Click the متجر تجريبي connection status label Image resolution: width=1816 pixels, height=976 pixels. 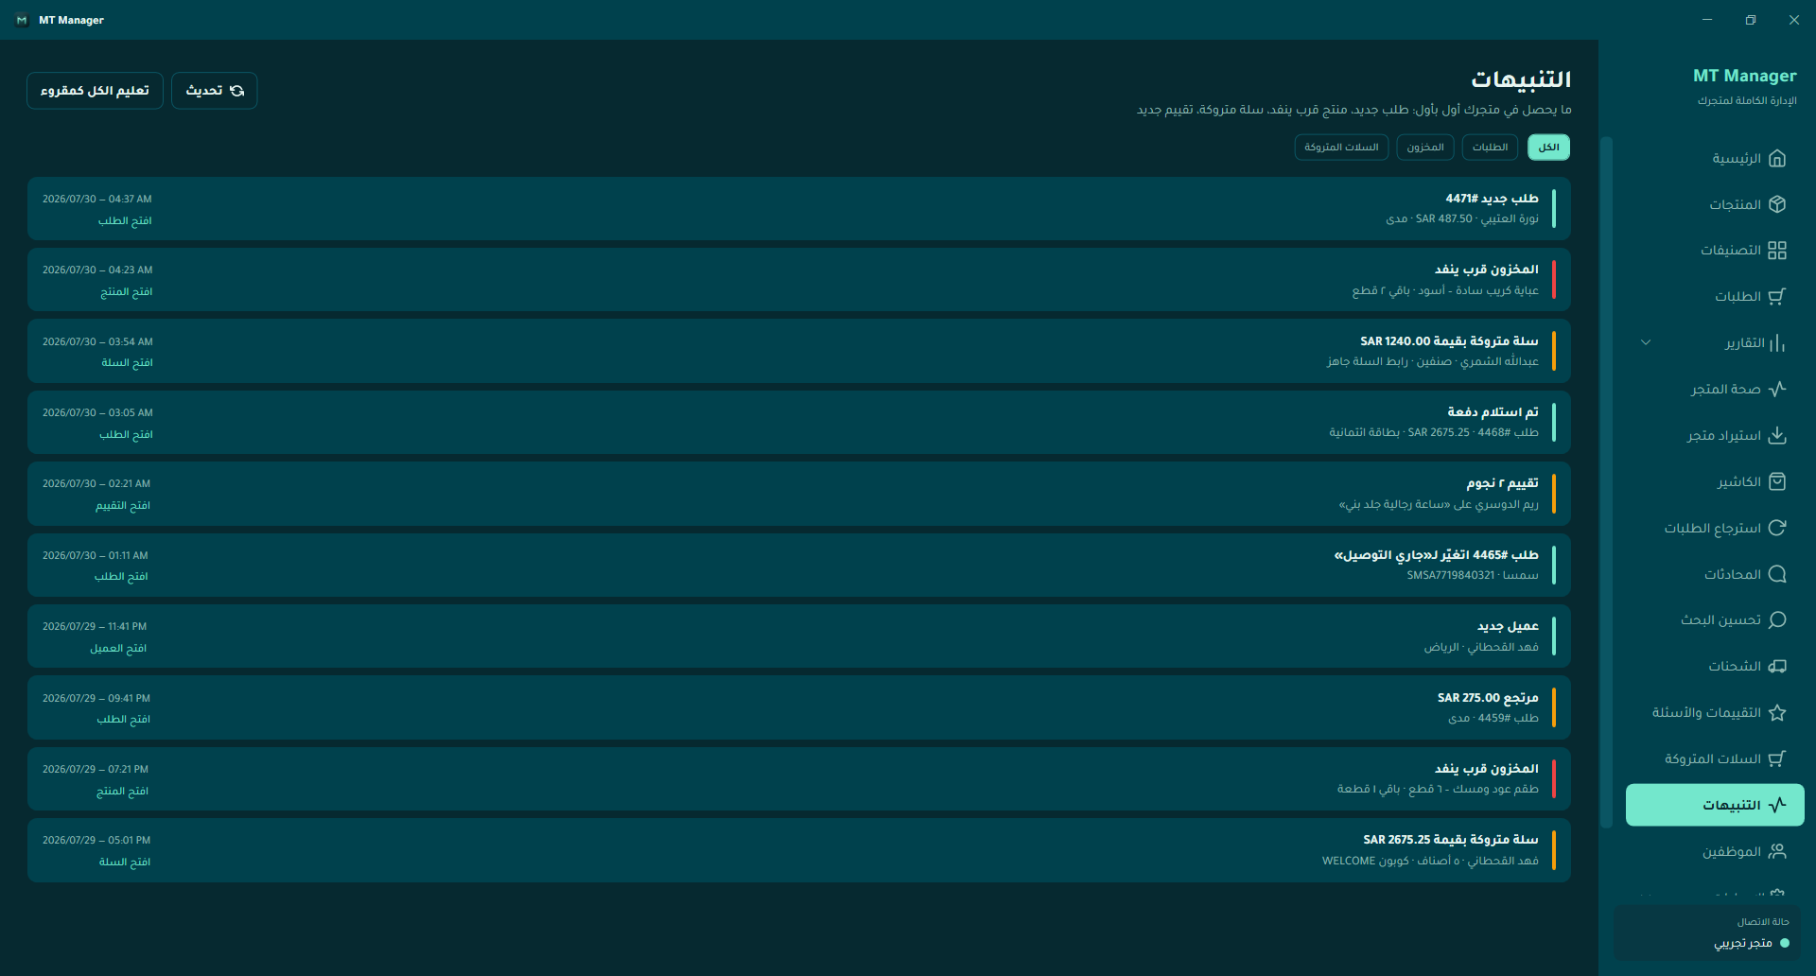coord(1743,943)
